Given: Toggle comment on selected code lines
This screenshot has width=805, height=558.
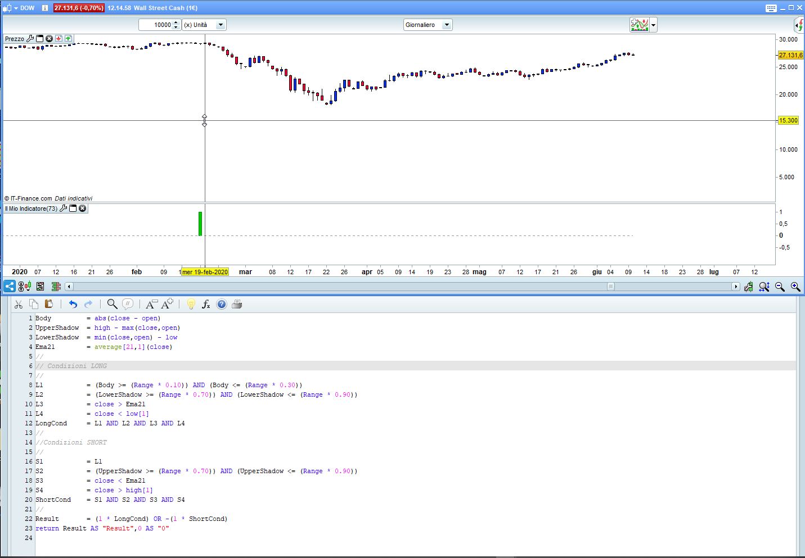Looking at the screenshot, I should tap(128, 304).
